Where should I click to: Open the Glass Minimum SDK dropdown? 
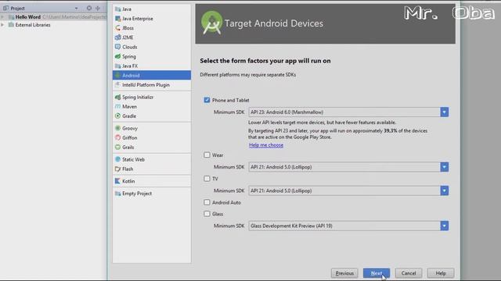(444, 226)
